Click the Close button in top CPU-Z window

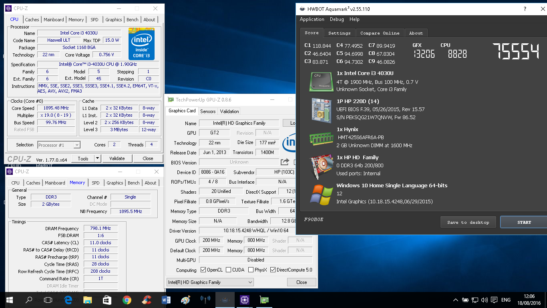point(148,158)
